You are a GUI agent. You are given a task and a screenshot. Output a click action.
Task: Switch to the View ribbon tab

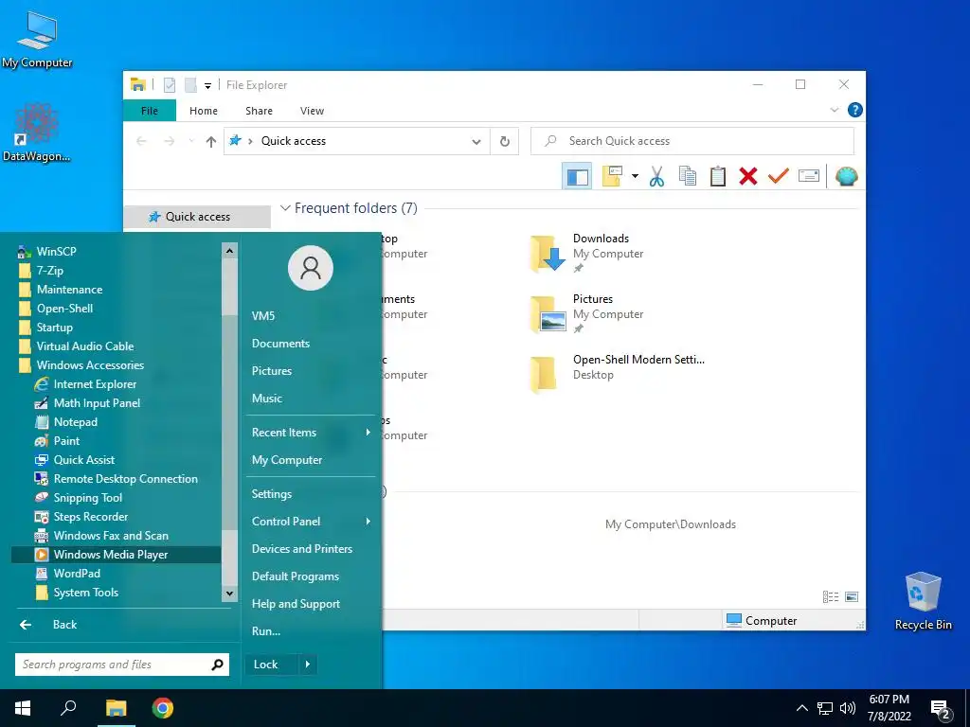(x=312, y=111)
